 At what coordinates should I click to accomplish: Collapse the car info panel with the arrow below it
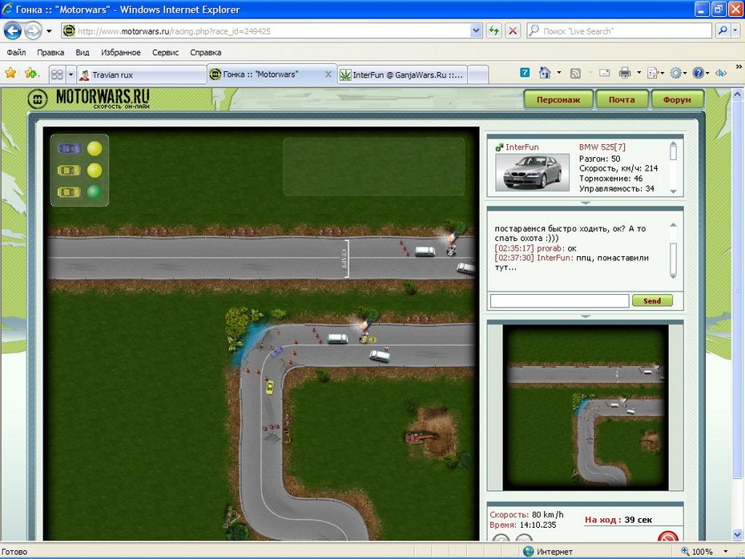(x=585, y=203)
